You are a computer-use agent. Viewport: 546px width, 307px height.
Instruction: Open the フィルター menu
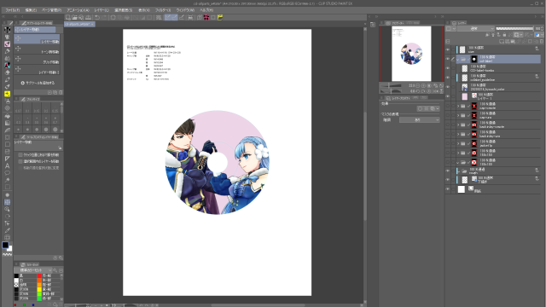tap(163, 10)
